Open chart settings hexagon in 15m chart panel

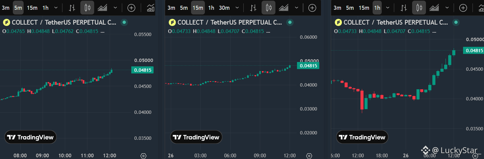click(309, 156)
